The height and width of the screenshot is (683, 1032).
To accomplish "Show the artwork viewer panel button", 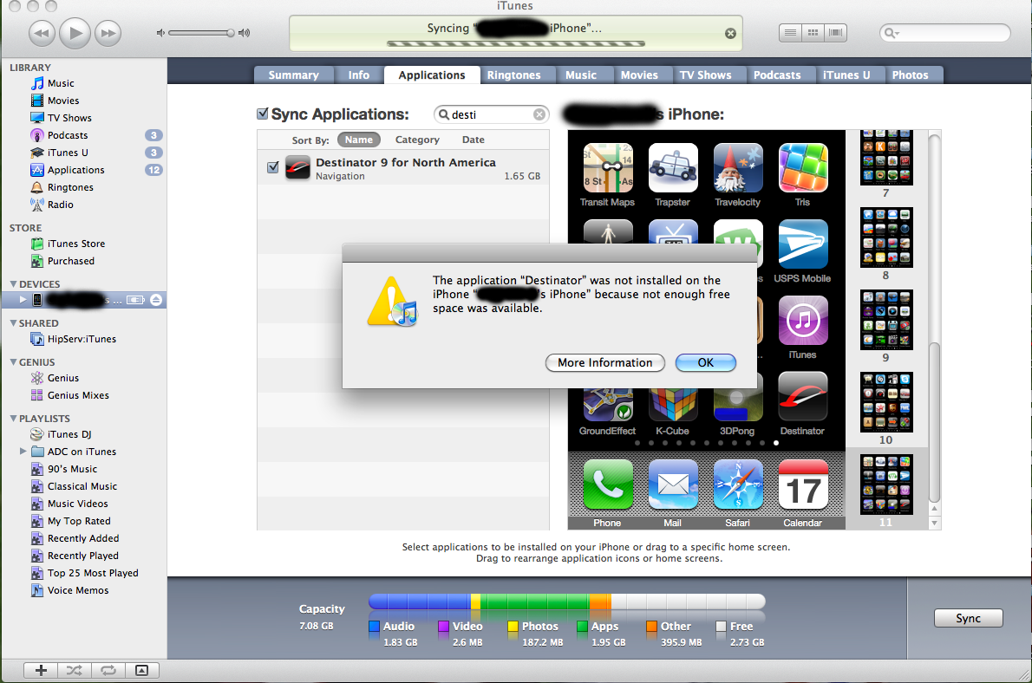I will (141, 671).
